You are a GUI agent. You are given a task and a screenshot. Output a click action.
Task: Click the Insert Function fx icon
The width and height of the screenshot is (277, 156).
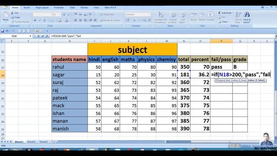coord(47,36)
